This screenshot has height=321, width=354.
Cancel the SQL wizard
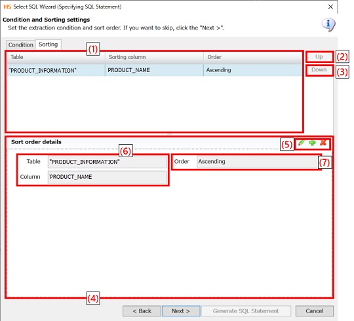(315, 311)
